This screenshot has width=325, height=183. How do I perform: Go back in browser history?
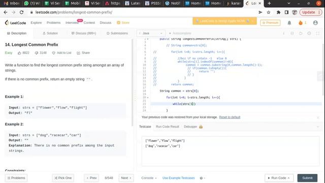click(6, 12)
